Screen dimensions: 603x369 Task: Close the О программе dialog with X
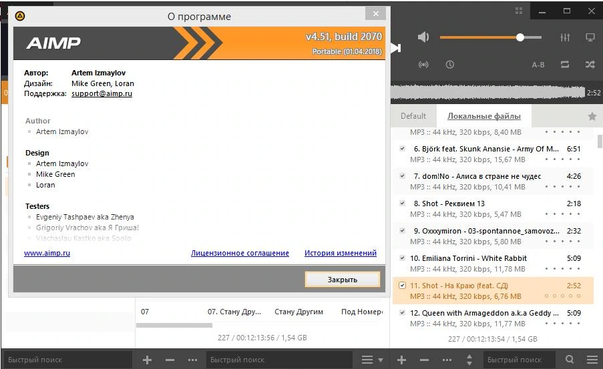coord(376,14)
